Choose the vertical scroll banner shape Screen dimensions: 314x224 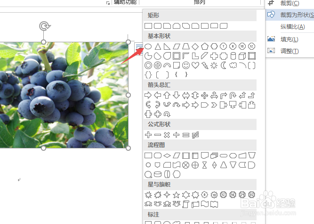pyautogui.click(x=186, y=204)
